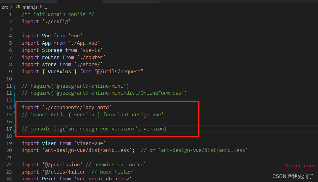Screen dimensions: 318x182
Task: Click 'Vue' identifier on line 4
Action: point(46,36)
